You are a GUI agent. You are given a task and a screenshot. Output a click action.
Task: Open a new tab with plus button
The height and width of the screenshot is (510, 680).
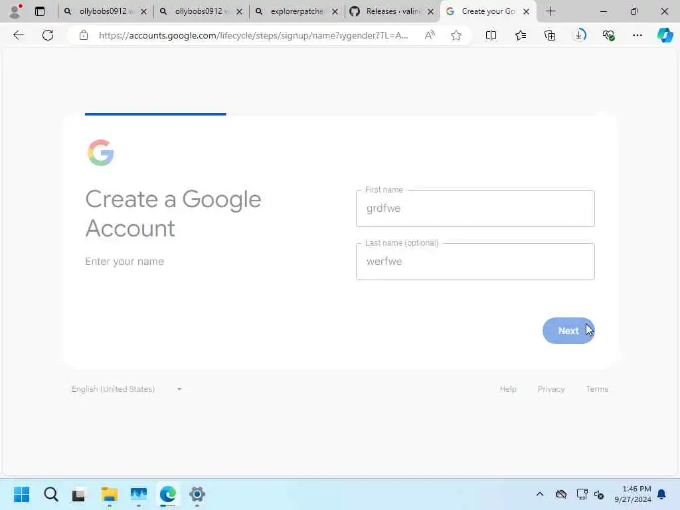click(x=551, y=11)
